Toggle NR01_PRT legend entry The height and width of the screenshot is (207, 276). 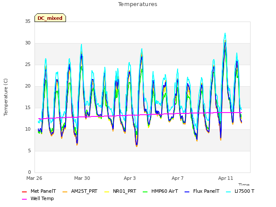coord(120,191)
